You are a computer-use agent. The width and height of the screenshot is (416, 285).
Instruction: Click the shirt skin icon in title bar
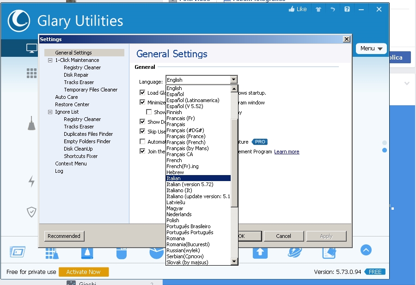click(x=318, y=9)
